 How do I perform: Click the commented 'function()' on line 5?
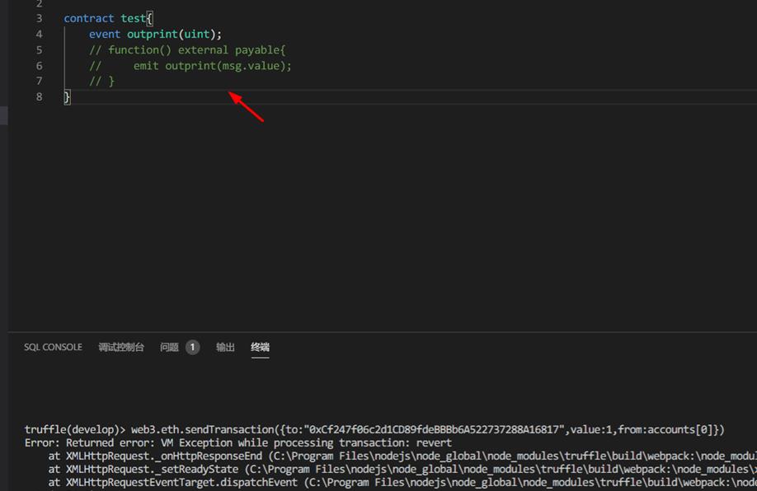coord(140,50)
